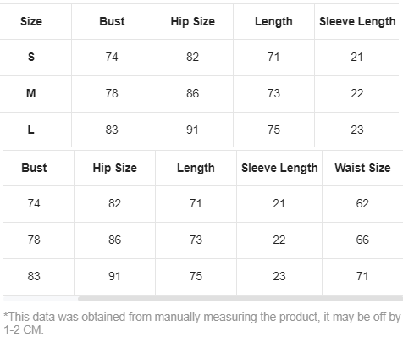Click the Length header in the top table
Viewport: 403px width, 337px height.
point(273,22)
